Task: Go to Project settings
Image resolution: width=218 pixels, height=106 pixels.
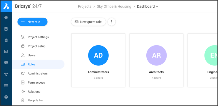Action: (38, 37)
